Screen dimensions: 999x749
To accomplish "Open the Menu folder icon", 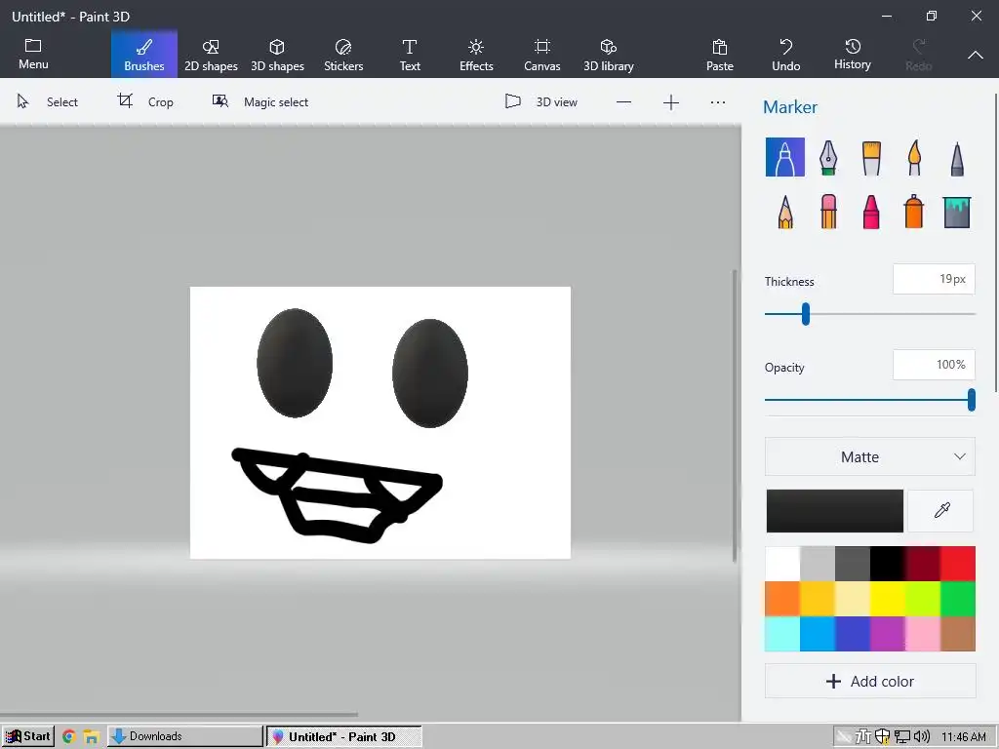I will 33,55.
